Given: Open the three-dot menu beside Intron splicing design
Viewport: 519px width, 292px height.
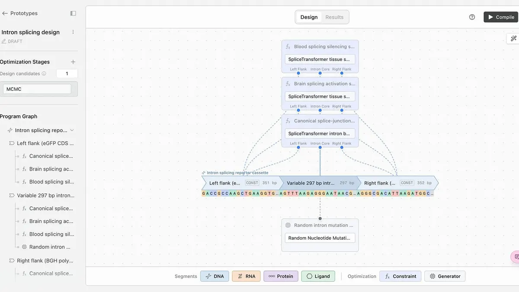Looking at the screenshot, I should point(73,32).
